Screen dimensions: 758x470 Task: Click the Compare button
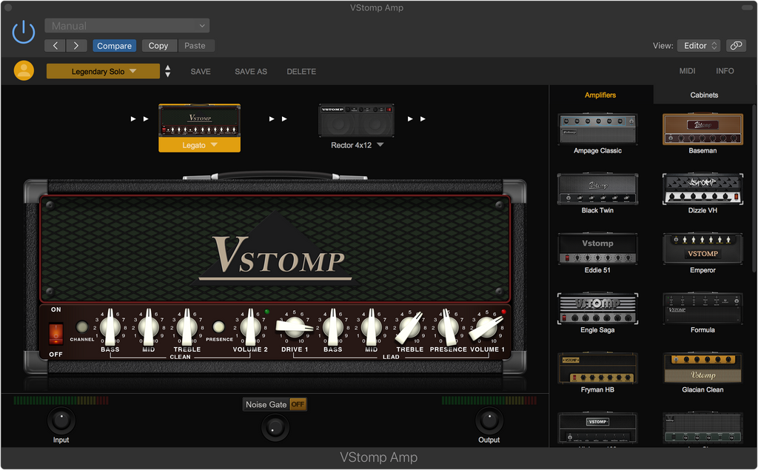114,46
